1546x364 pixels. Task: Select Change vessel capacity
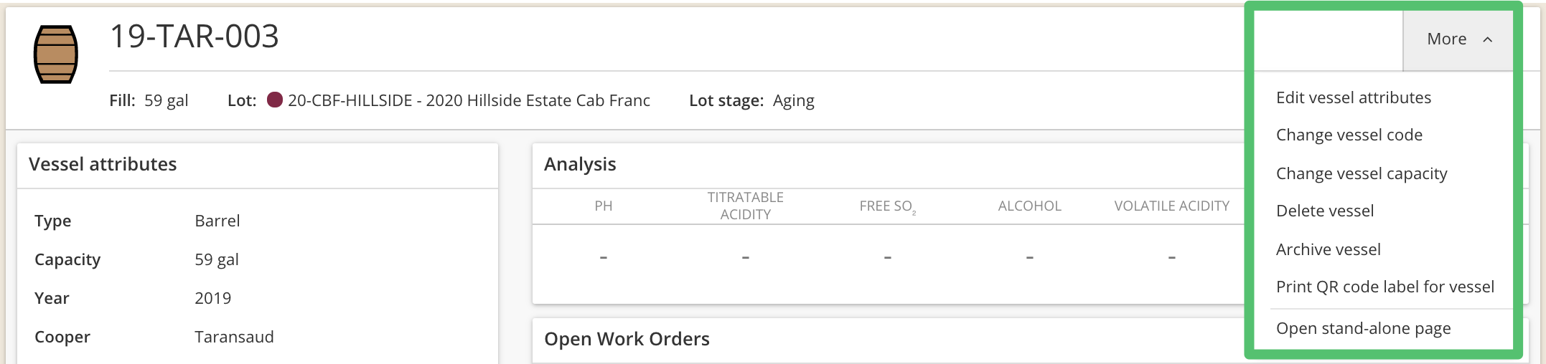[1362, 173]
